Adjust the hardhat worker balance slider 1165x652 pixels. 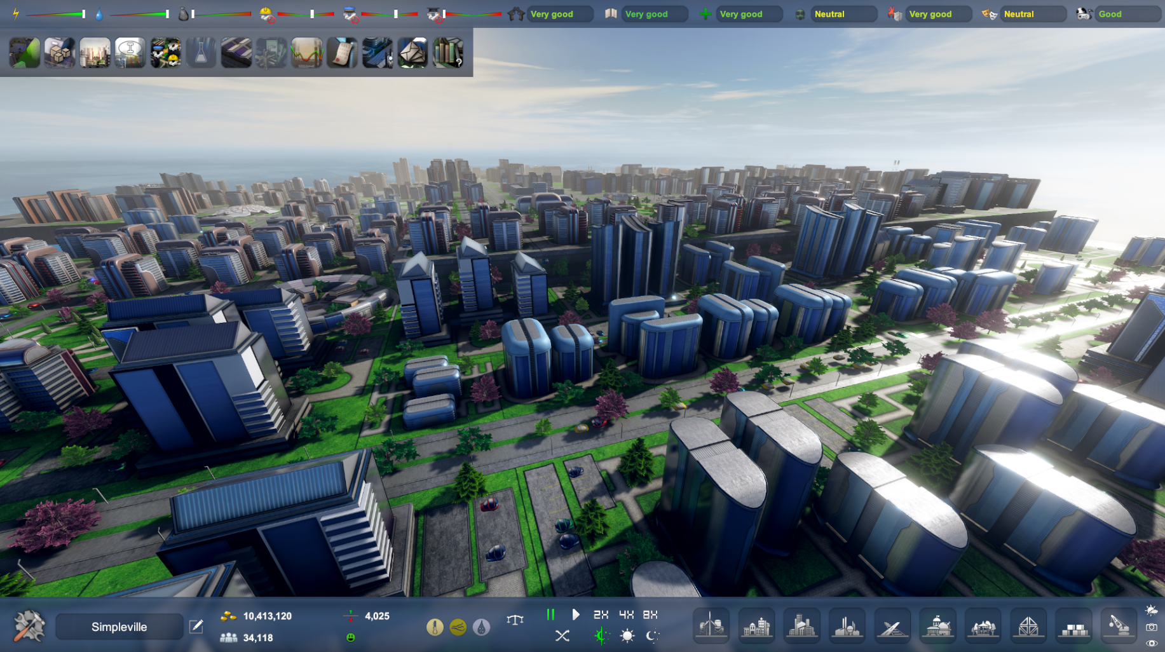click(306, 14)
